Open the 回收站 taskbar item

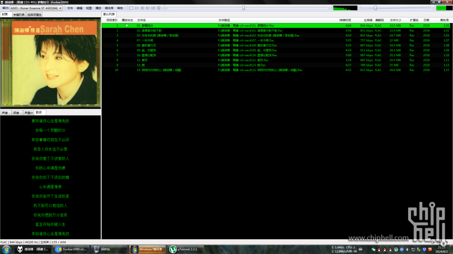pos(109,249)
